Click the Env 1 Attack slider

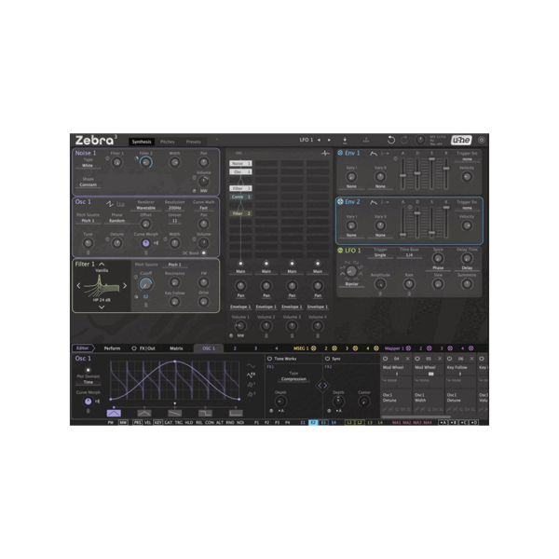coord(402,173)
